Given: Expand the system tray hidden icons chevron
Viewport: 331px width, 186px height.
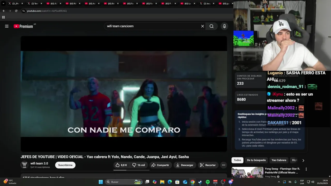Looking at the screenshot, I should pyautogui.click(x=279, y=182).
